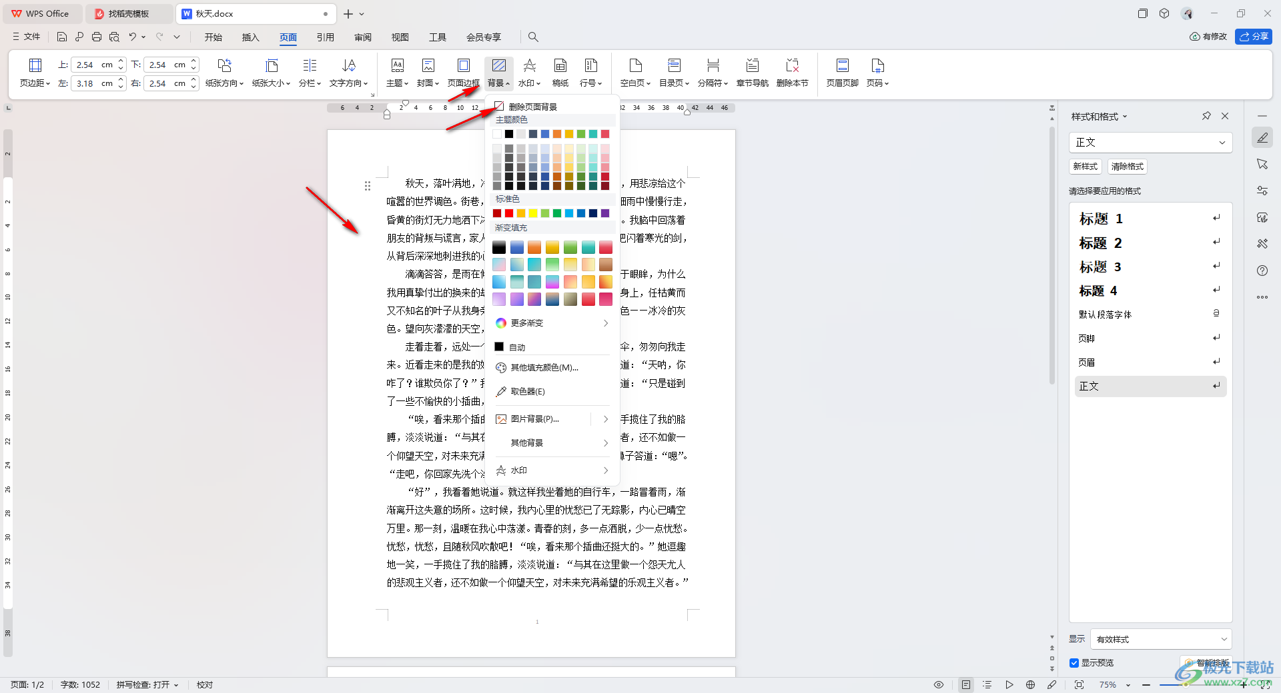Insert a 空白页 blank page
This screenshot has width=1281, height=693.
tap(635, 73)
